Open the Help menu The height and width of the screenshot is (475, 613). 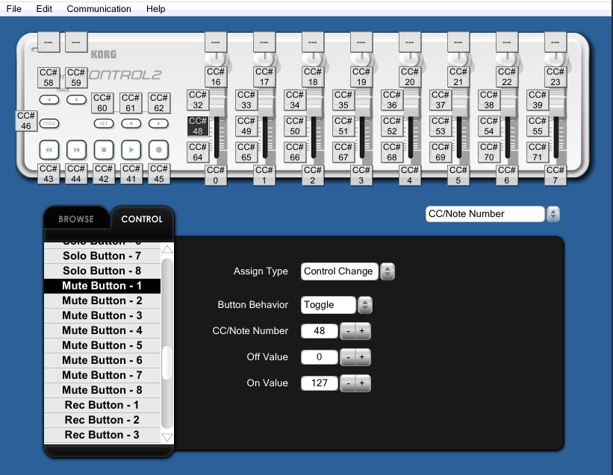pyautogui.click(x=155, y=9)
